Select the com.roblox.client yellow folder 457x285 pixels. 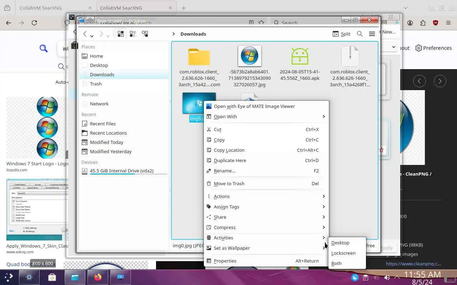point(199,56)
